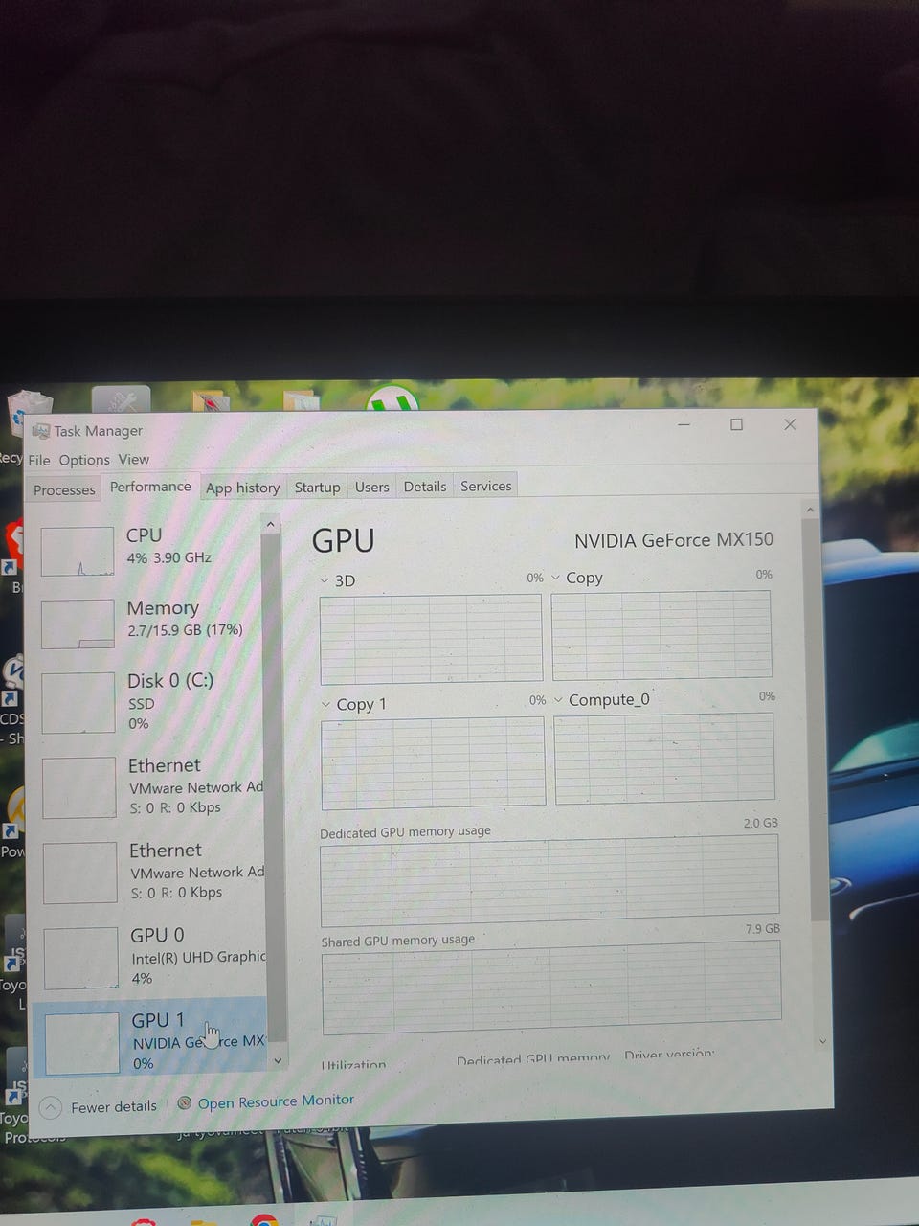The image size is (919, 1226).
Task: Open the Copy 1 engine dropdown
Action: click(x=326, y=704)
